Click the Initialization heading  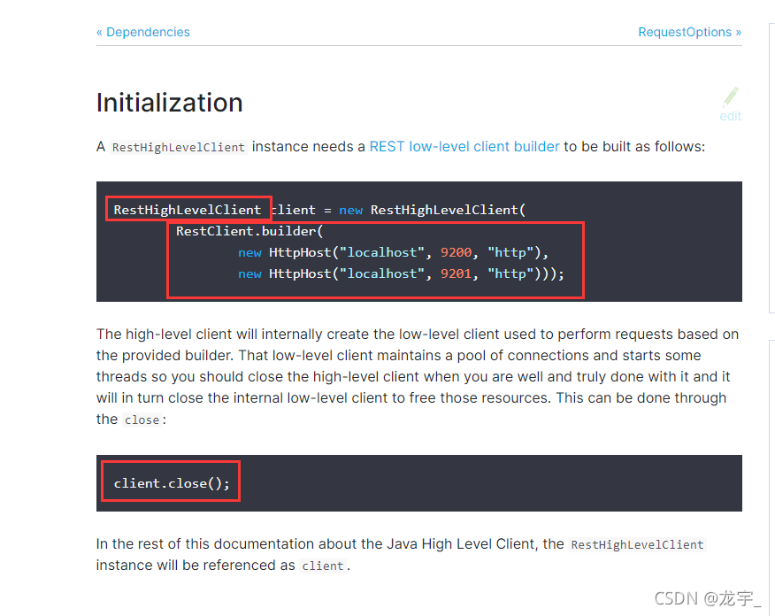coord(170,103)
